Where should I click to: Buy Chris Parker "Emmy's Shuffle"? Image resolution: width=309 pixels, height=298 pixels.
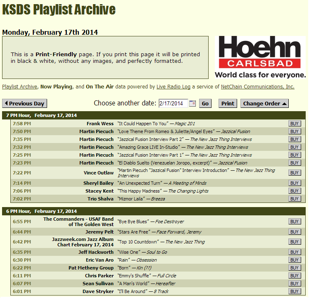(x=295, y=276)
